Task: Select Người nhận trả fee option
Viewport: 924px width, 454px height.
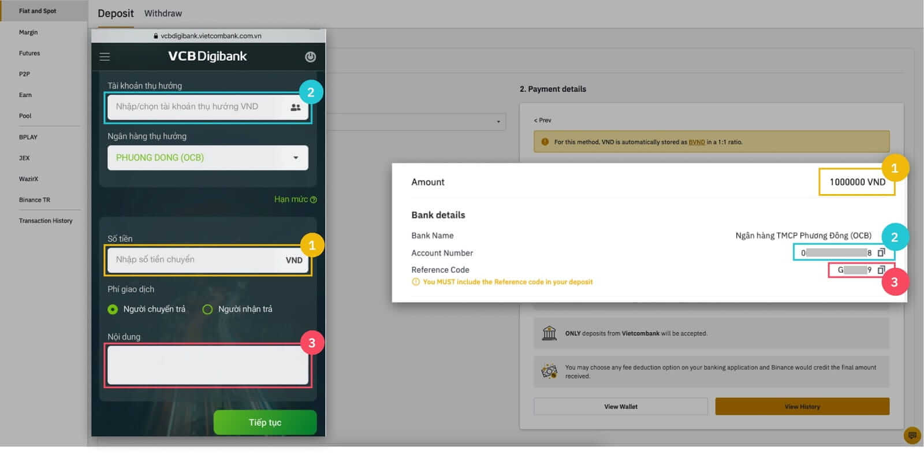Action: 207,310
